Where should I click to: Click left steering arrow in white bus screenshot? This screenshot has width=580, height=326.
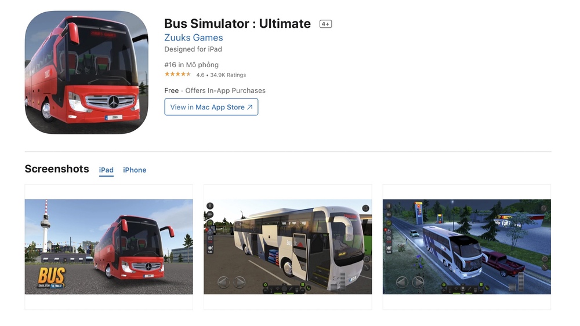click(x=223, y=283)
